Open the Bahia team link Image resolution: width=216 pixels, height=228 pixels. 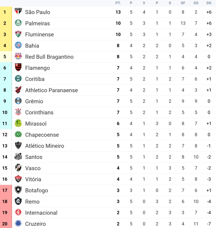pos(32,46)
